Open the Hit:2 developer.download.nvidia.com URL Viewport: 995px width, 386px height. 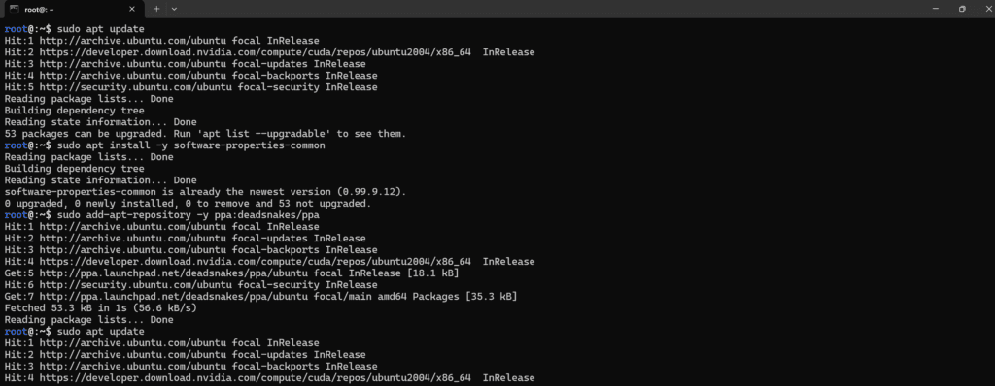point(256,52)
